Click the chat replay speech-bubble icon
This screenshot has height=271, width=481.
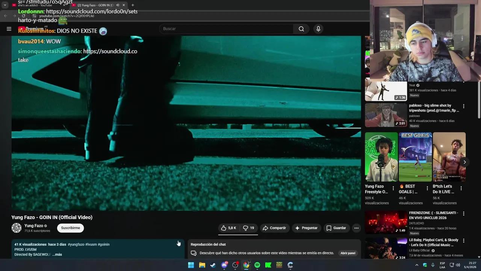[x=194, y=253]
